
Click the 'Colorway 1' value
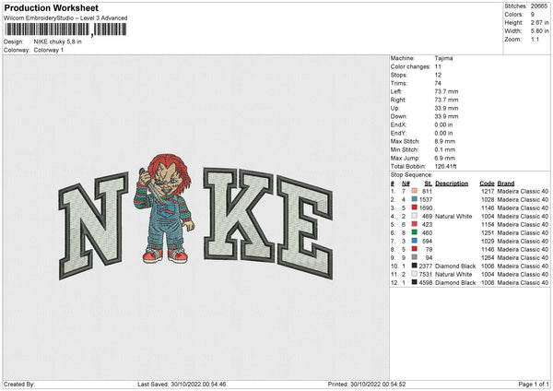click(49, 50)
